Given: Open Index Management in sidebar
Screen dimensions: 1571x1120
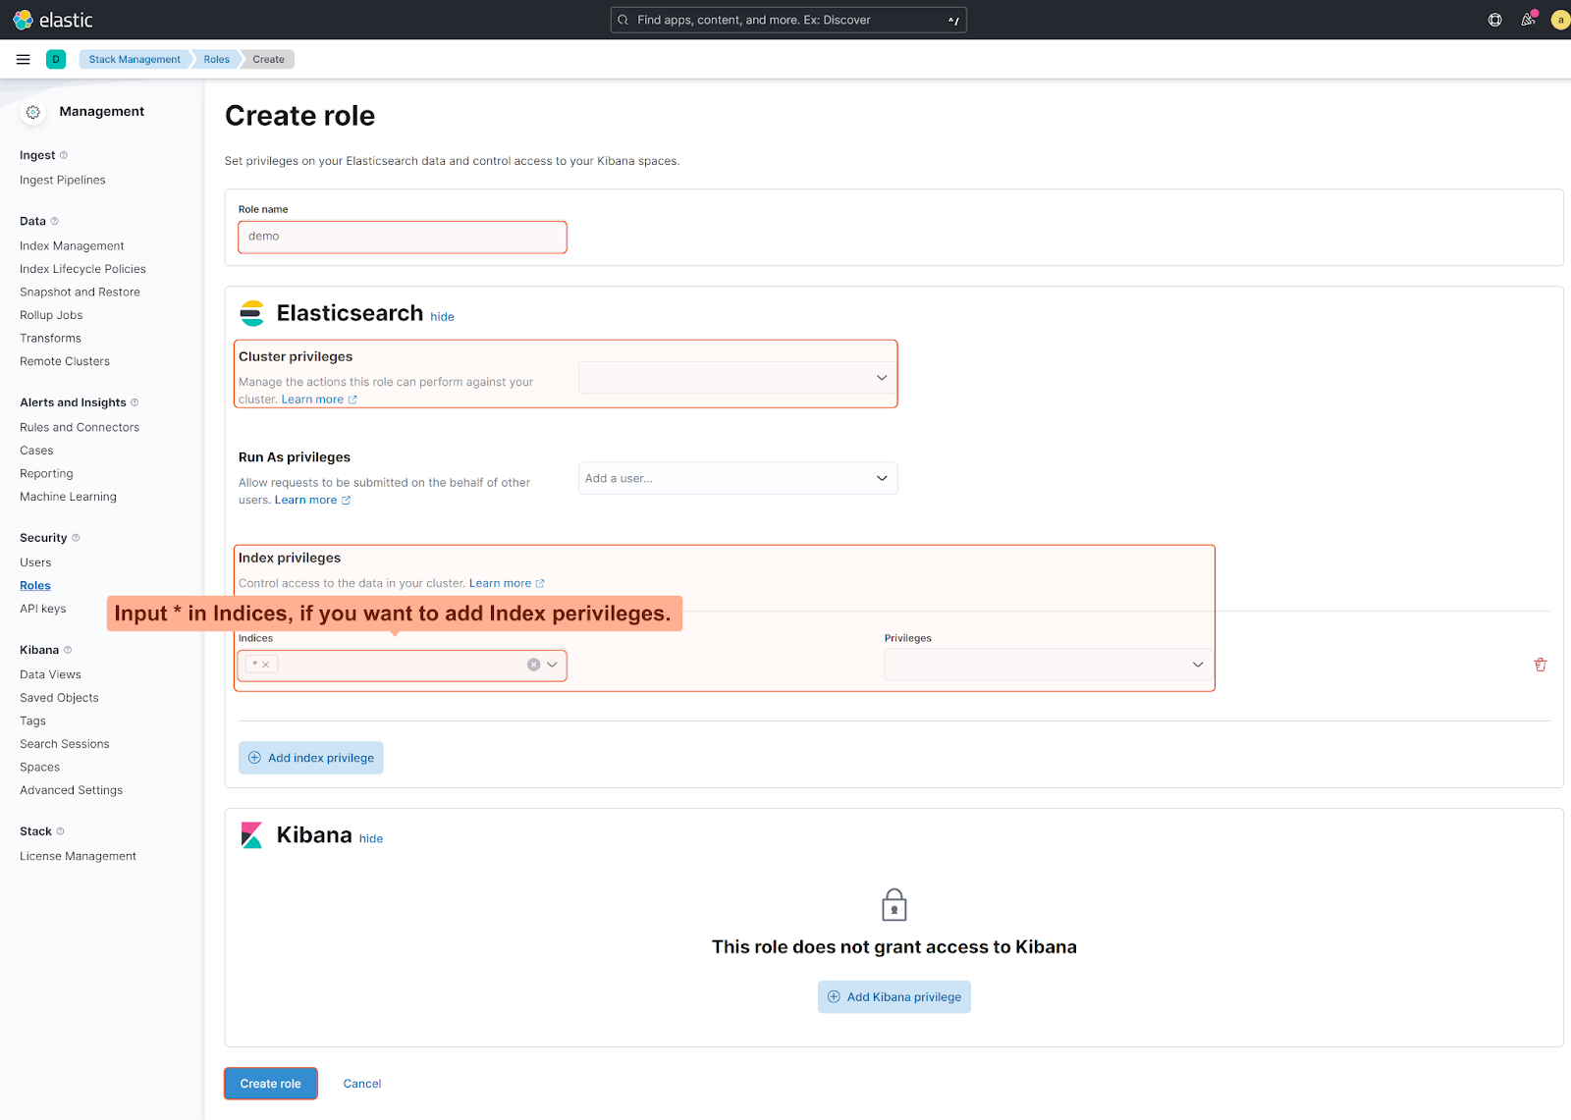Looking at the screenshot, I should (x=72, y=246).
